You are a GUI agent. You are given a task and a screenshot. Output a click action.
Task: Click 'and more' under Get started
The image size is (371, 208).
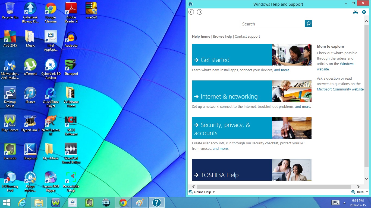(282, 70)
